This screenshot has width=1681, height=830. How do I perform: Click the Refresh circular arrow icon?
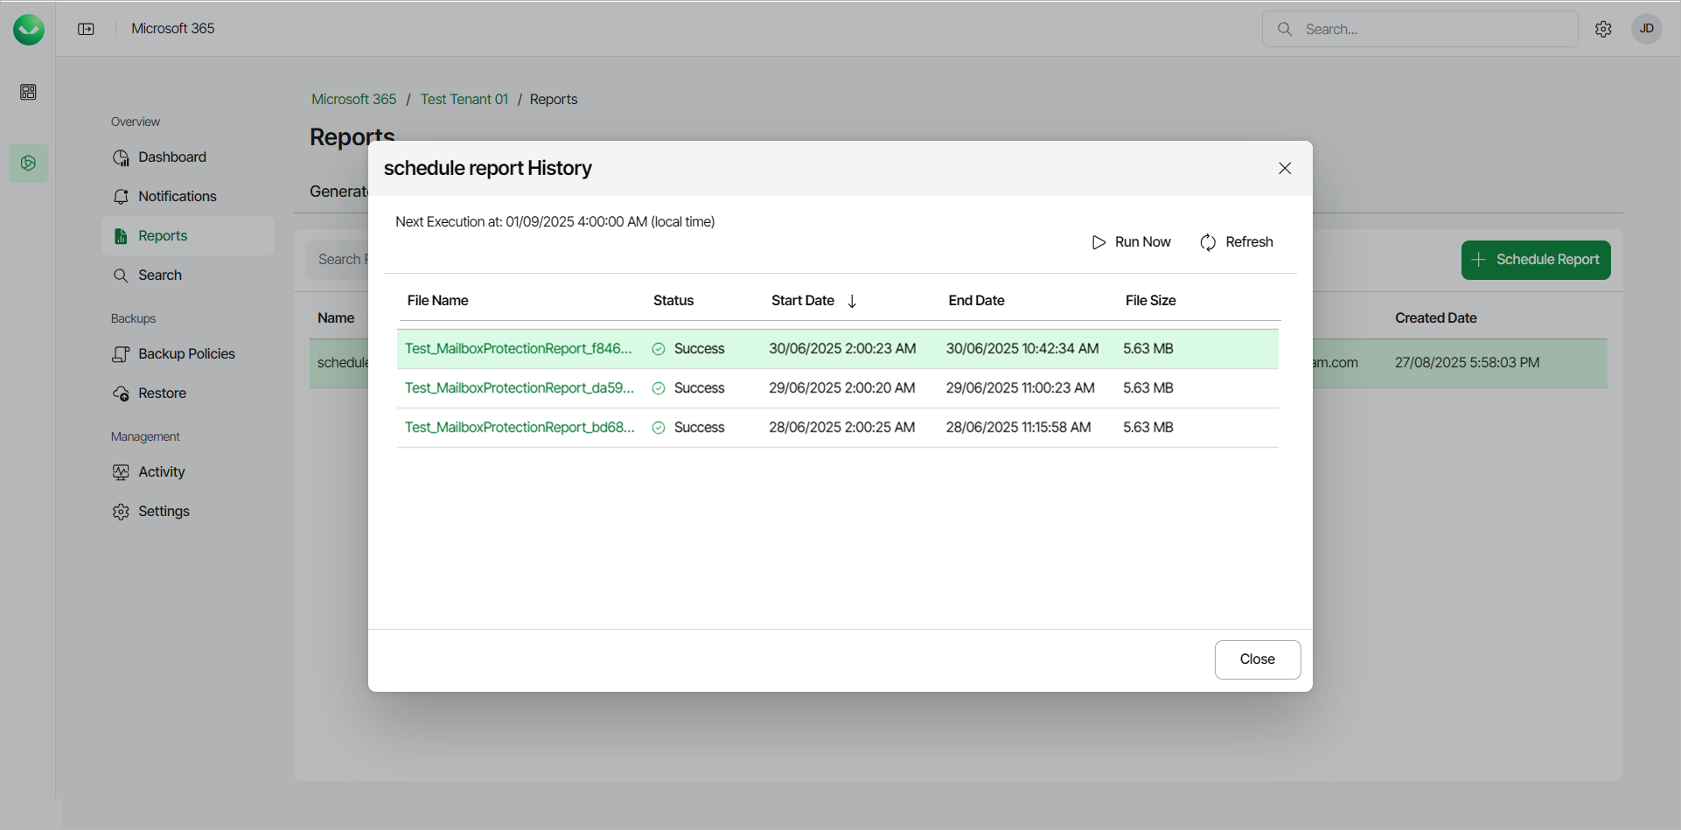[1208, 242]
